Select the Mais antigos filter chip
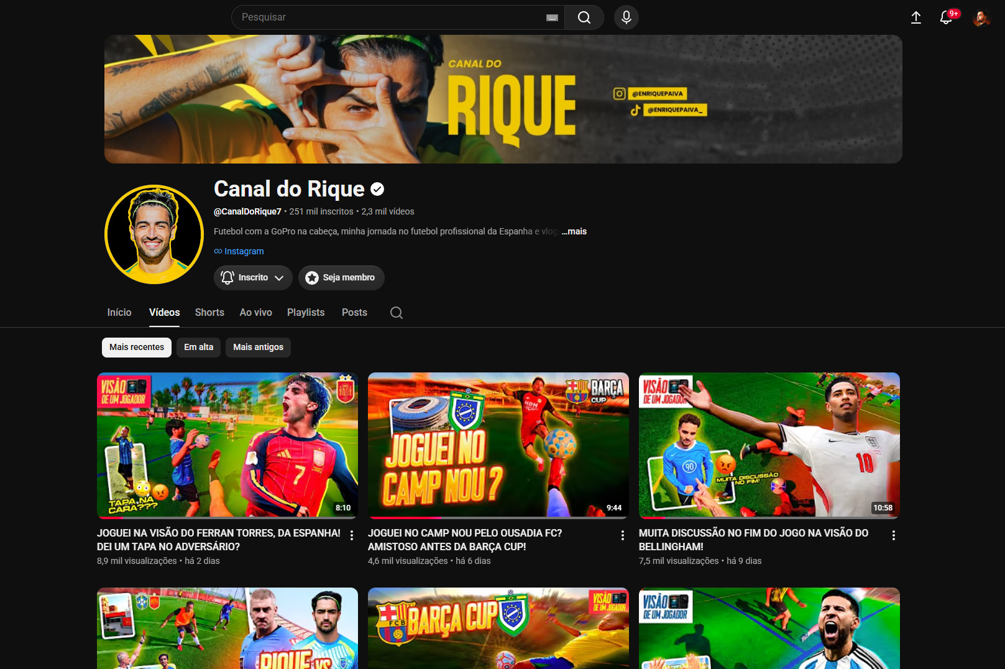The image size is (1005, 669). pos(258,348)
